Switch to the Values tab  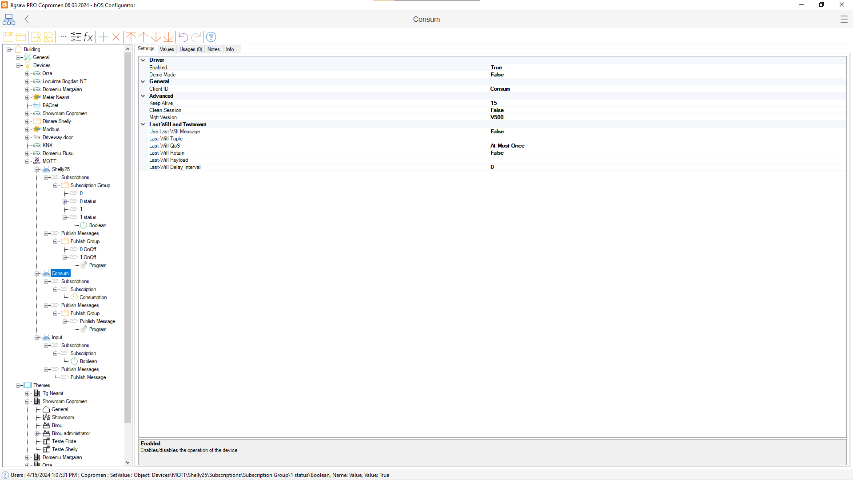tap(167, 49)
